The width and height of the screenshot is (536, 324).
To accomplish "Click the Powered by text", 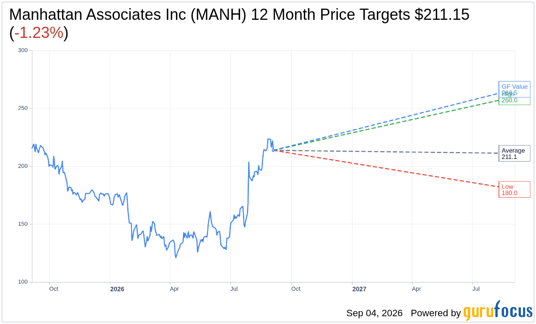I will coord(435,313).
